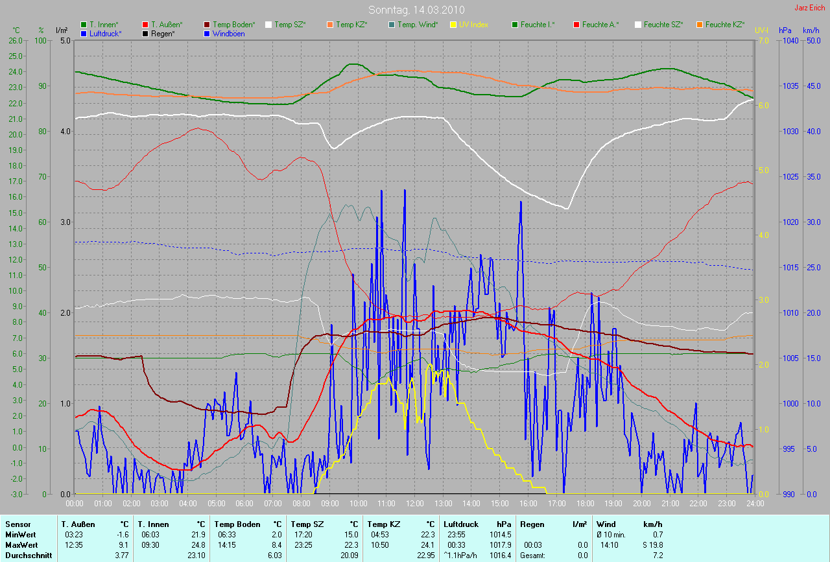Screen dimensions: 830x562
Task: Click the 06:00 time axis tick
Action: point(244,504)
